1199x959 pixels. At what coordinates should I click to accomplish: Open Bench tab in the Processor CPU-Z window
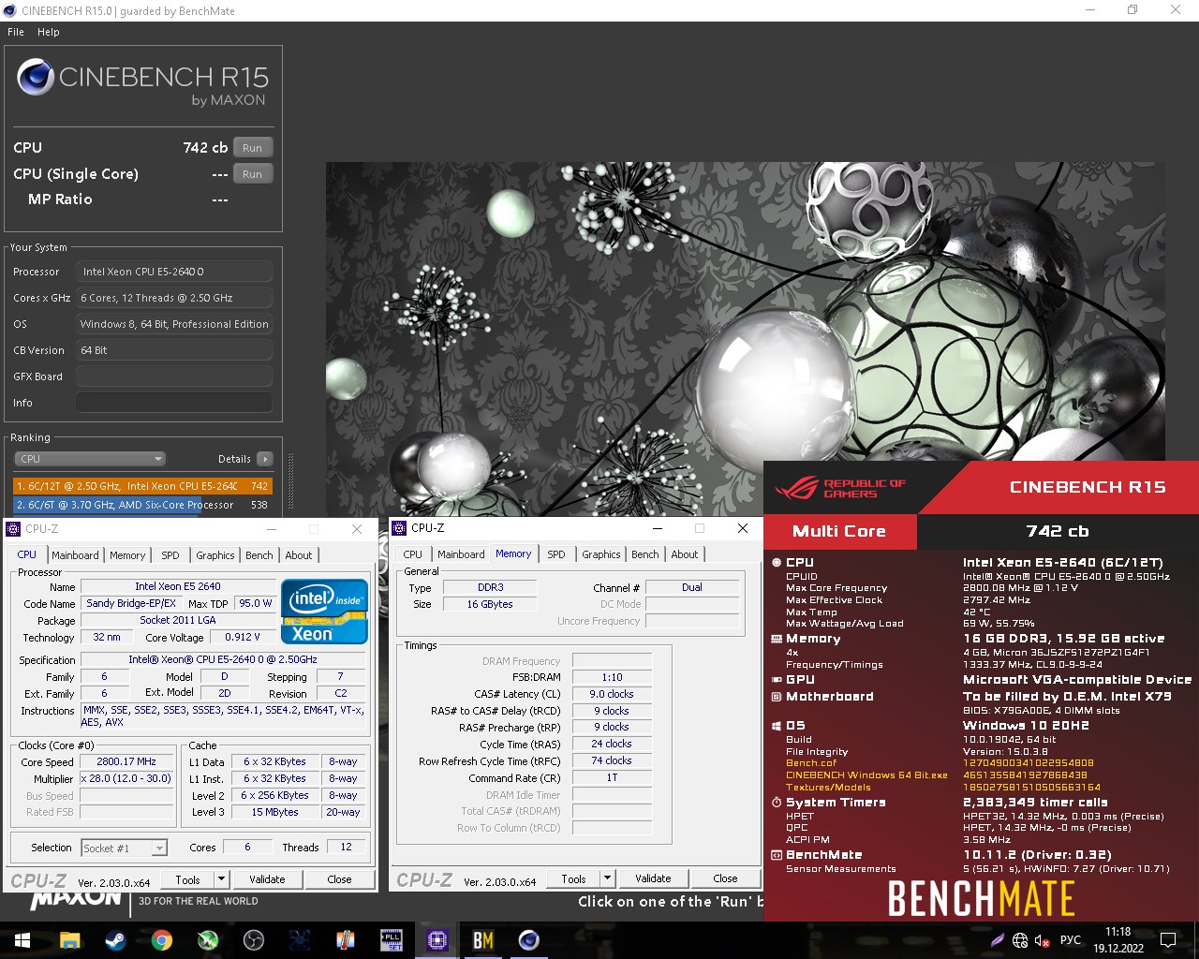[x=259, y=555]
